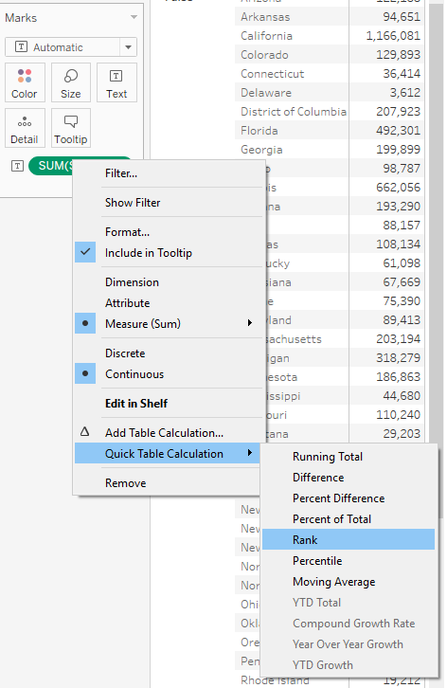This screenshot has width=447, height=688.
Task: Expand the Marks card menu arrow
Action: click(x=134, y=18)
